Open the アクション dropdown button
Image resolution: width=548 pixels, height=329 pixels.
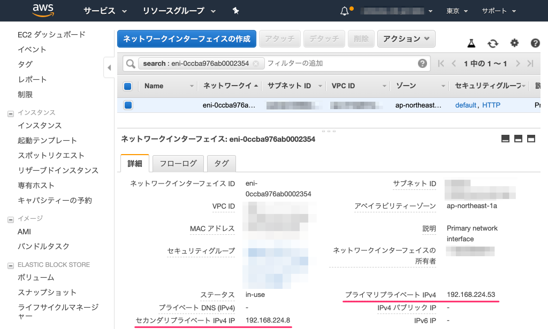point(406,39)
